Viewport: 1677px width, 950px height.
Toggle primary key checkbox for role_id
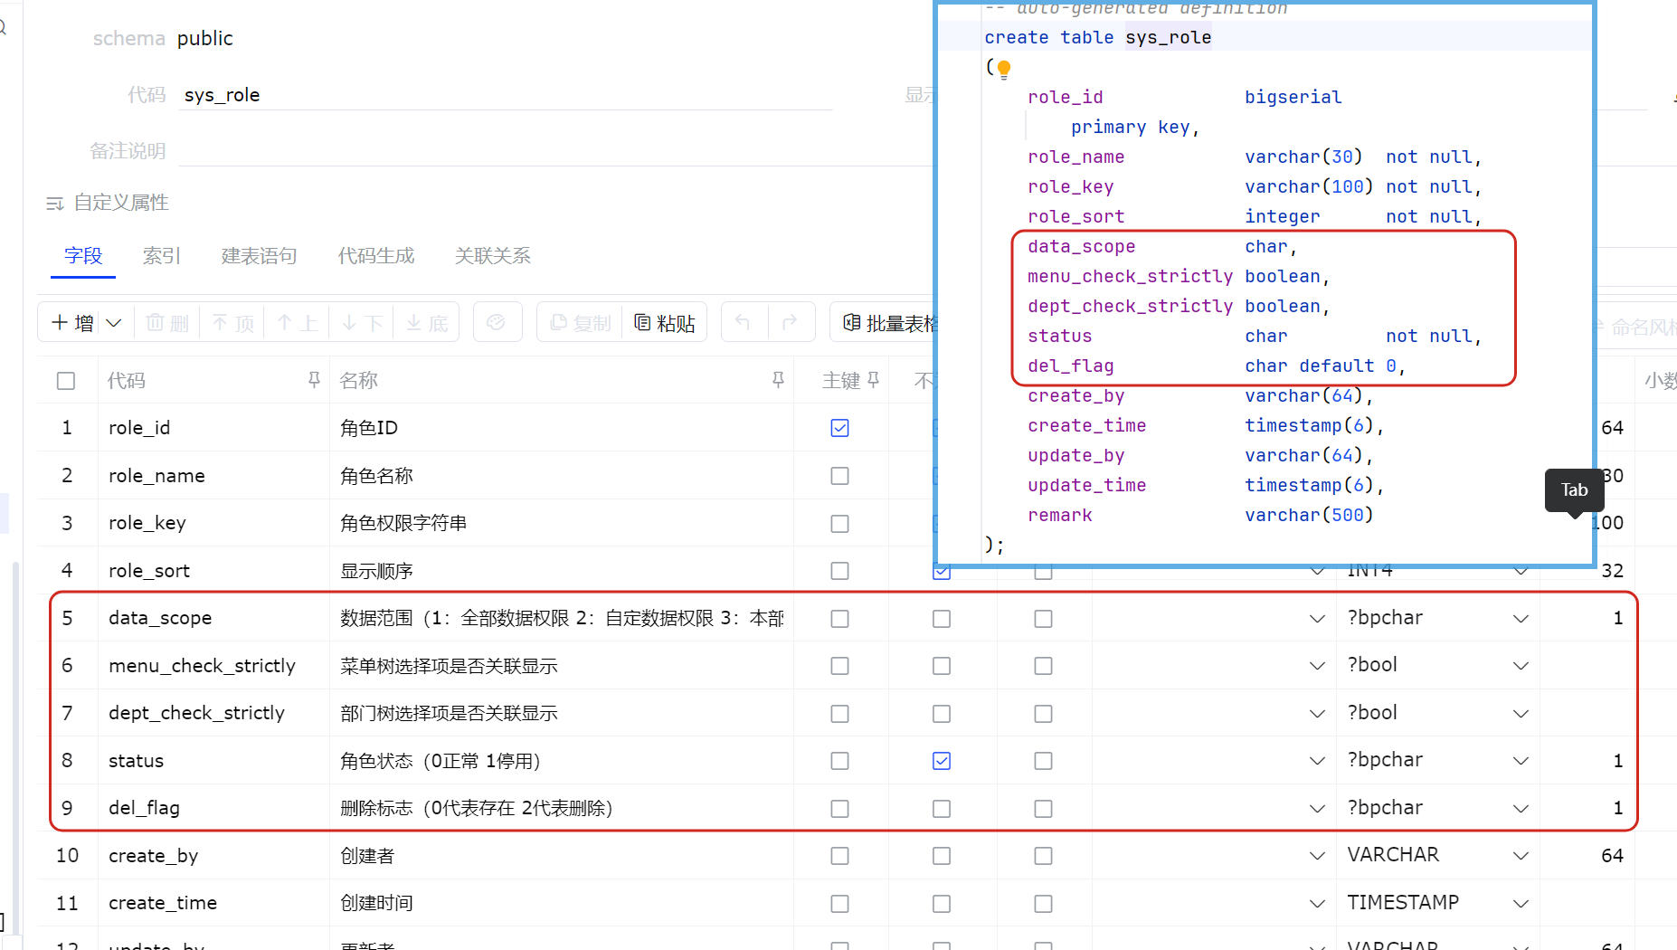pyautogui.click(x=839, y=428)
